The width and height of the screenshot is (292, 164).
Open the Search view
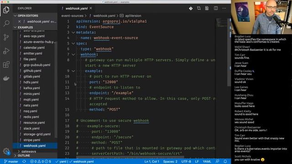pos(6,23)
